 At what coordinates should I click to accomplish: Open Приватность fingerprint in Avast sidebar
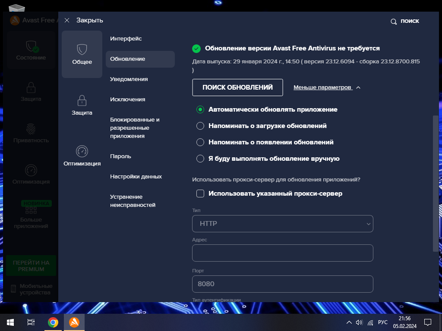point(31,133)
